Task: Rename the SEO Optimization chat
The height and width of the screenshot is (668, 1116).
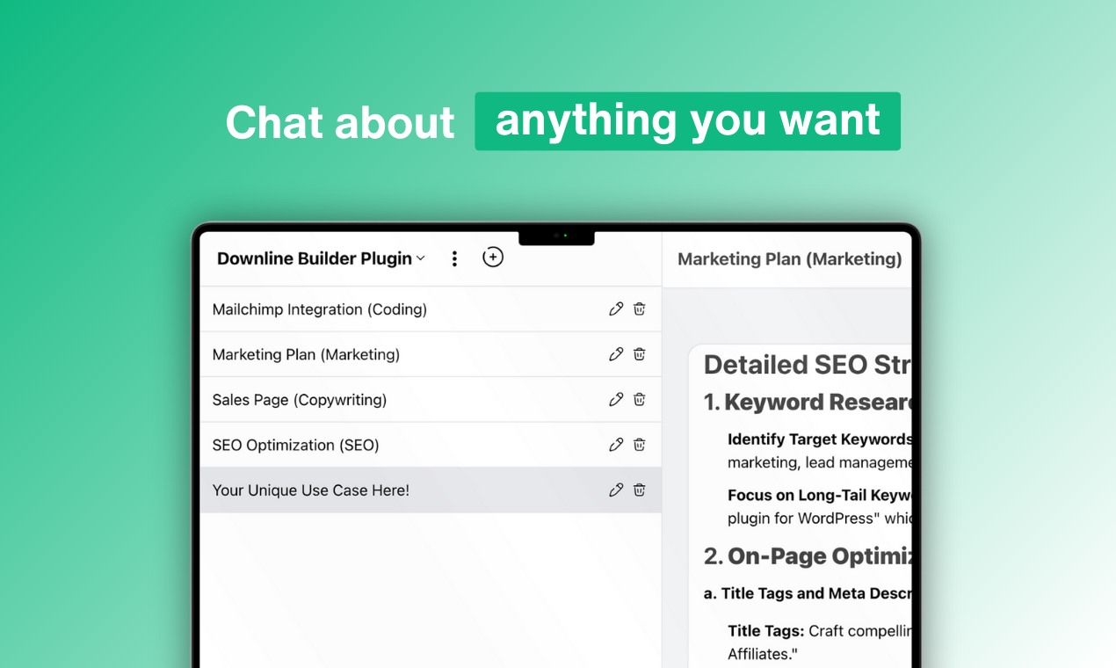Action: 616,445
